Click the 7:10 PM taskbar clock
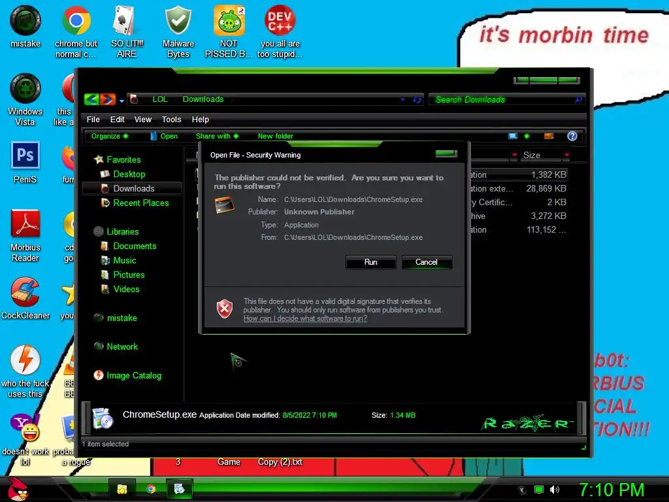Image resolution: width=669 pixels, height=502 pixels. tap(611, 490)
